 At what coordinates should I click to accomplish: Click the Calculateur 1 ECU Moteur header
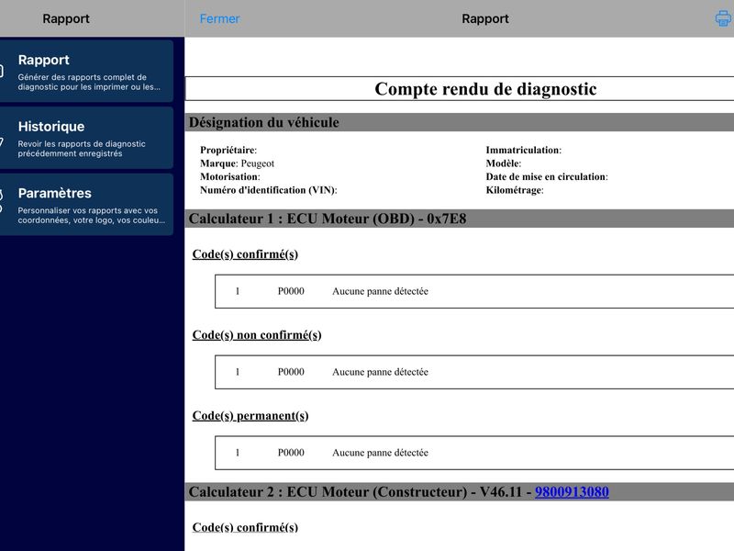pos(460,219)
